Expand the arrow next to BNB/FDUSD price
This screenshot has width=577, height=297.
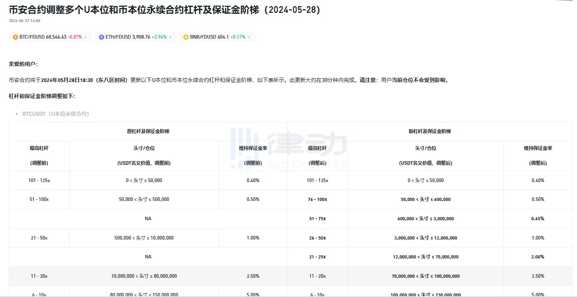[x=249, y=37]
